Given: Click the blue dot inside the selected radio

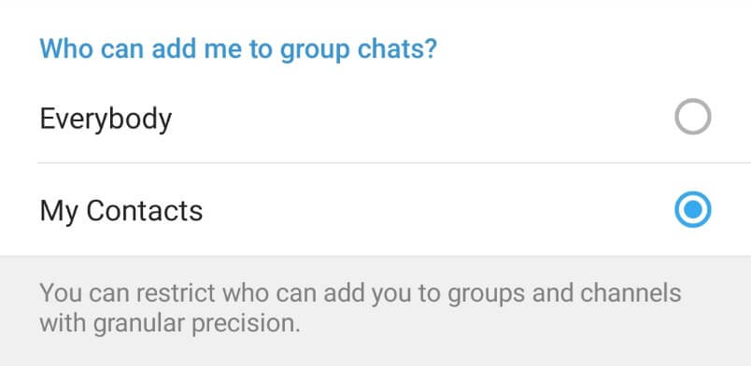Looking at the screenshot, I should coord(692,209).
